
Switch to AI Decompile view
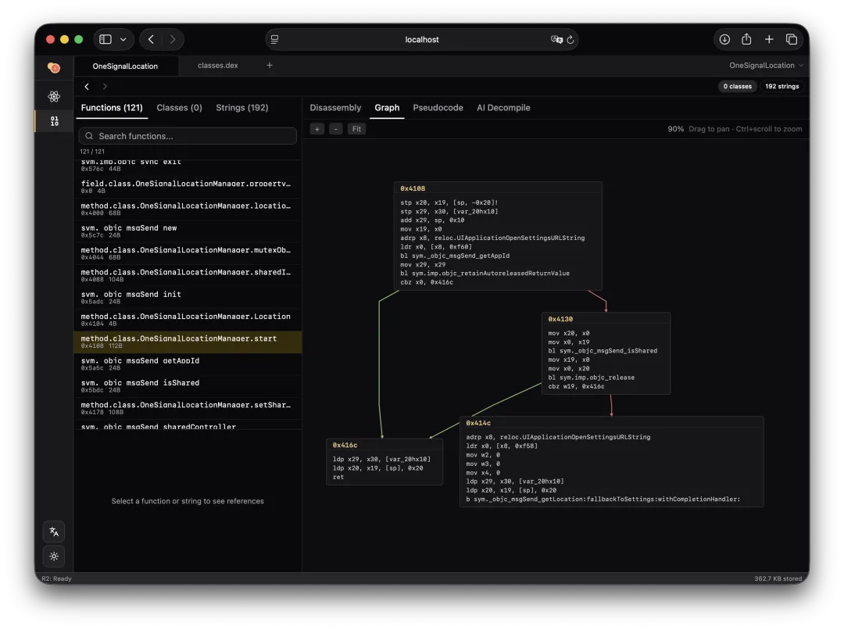(x=503, y=108)
